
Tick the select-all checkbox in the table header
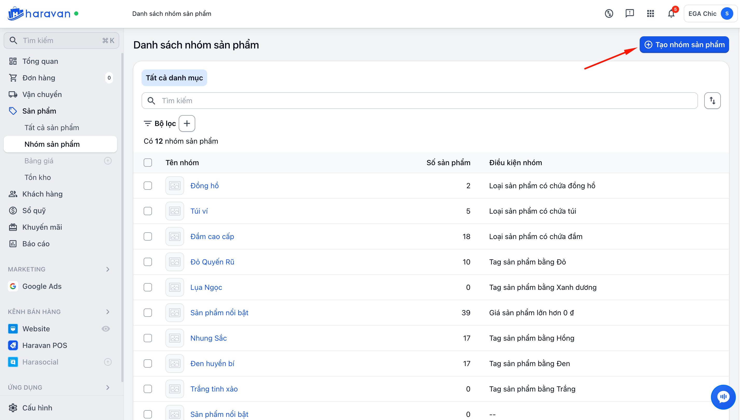pyautogui.click(x=148, y=162)
